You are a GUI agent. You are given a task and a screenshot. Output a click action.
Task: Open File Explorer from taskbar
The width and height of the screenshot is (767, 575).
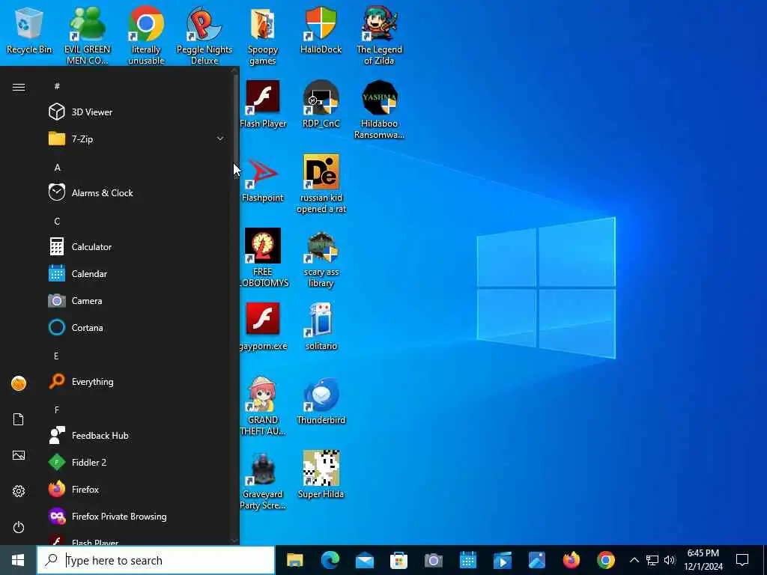tap(295, 560)
